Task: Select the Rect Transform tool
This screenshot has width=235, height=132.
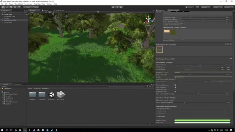Action: coord(19,7)
